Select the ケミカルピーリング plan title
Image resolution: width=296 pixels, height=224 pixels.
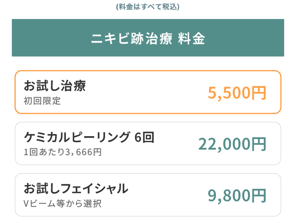coord(77,137)
